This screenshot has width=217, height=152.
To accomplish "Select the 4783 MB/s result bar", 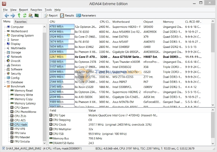I will pos(62,27).
